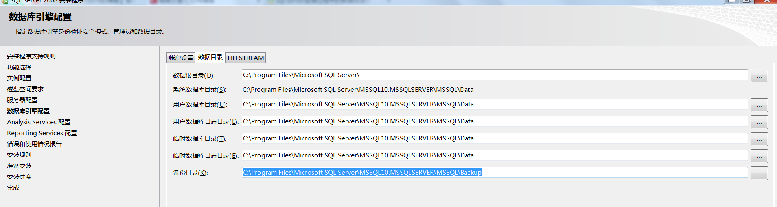The image size is (777, 207).
Task: Select 磁盘空间要求 step in sidebar
Action: (25, 89)
